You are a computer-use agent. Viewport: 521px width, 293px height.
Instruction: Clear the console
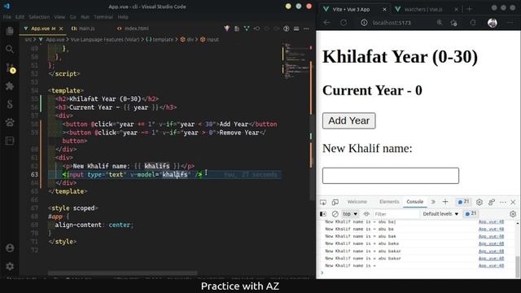(335, 214)
